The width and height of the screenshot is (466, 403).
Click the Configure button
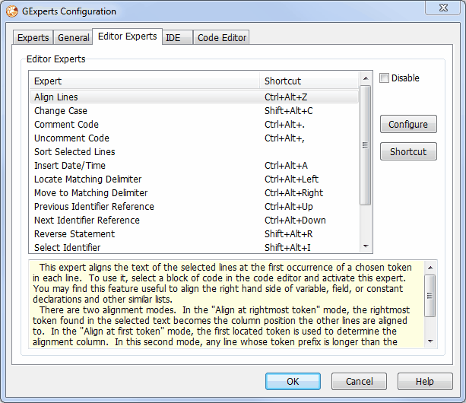pyautogui.click(x=408, y=125)
